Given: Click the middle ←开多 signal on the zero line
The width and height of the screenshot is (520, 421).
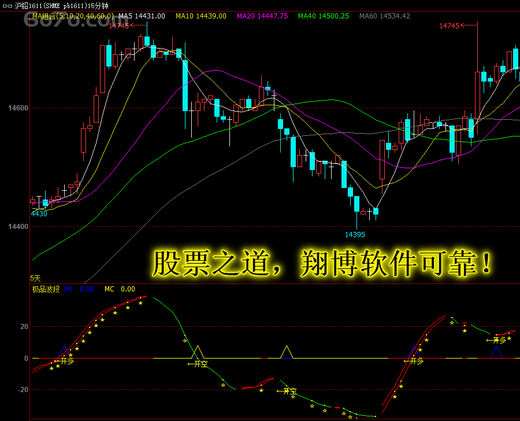Looking at the screenshot, I should click(x=414, y=361).
